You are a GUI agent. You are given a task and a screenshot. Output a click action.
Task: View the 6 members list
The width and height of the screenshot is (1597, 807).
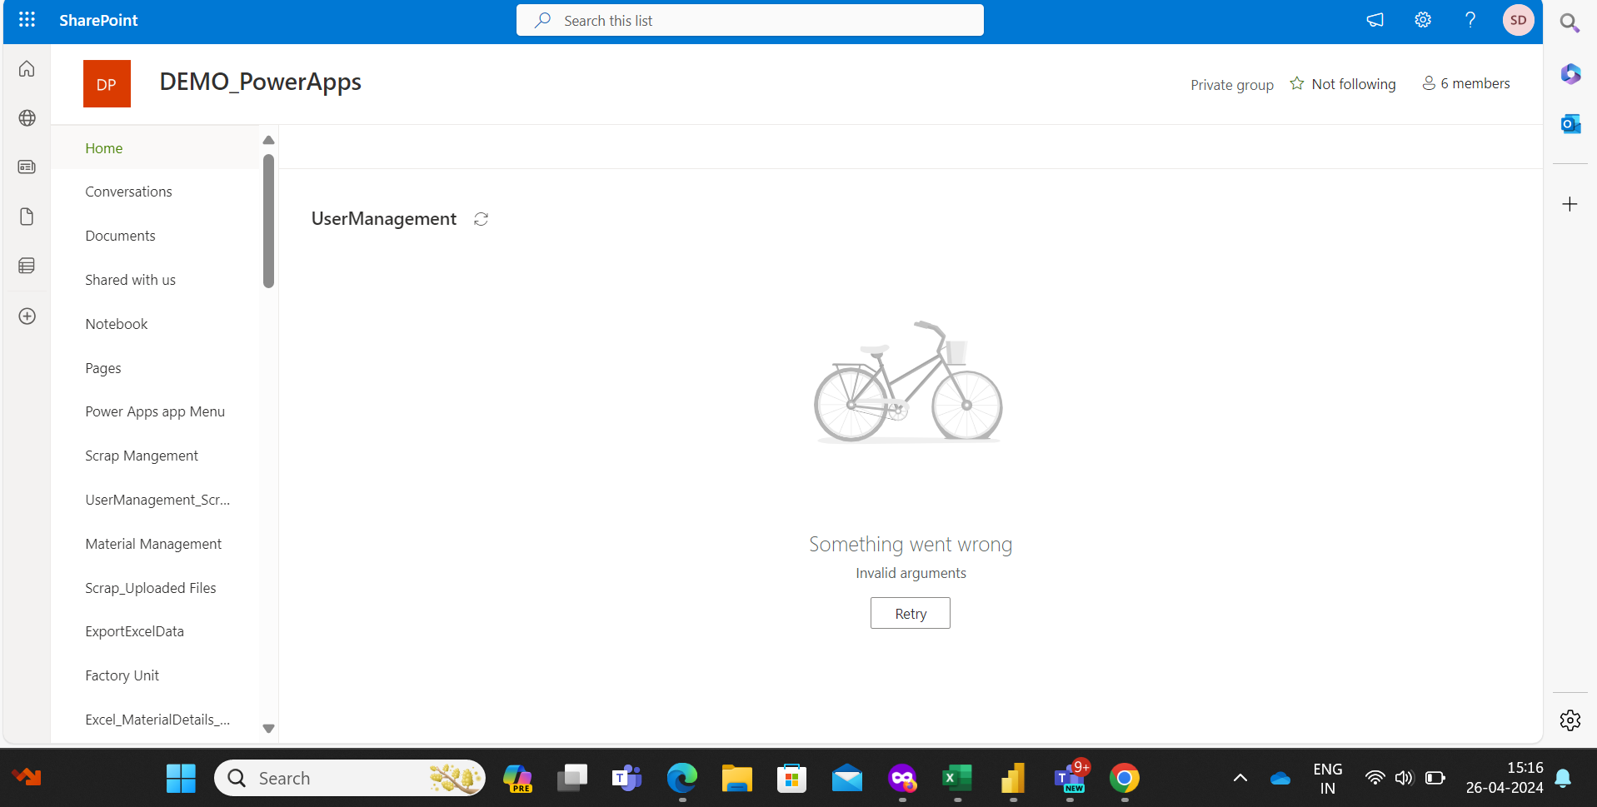[x=1465, y=83]
